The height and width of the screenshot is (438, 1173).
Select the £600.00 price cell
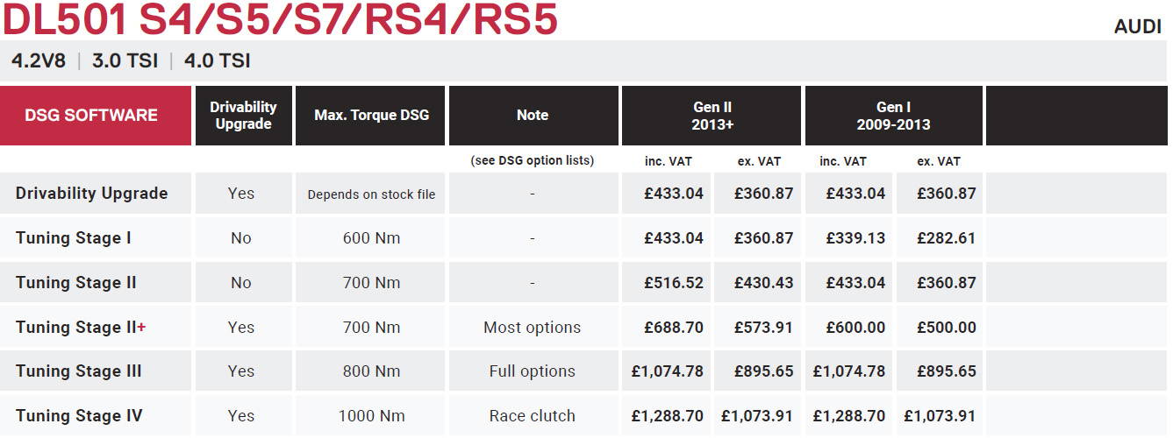[849, 328]
